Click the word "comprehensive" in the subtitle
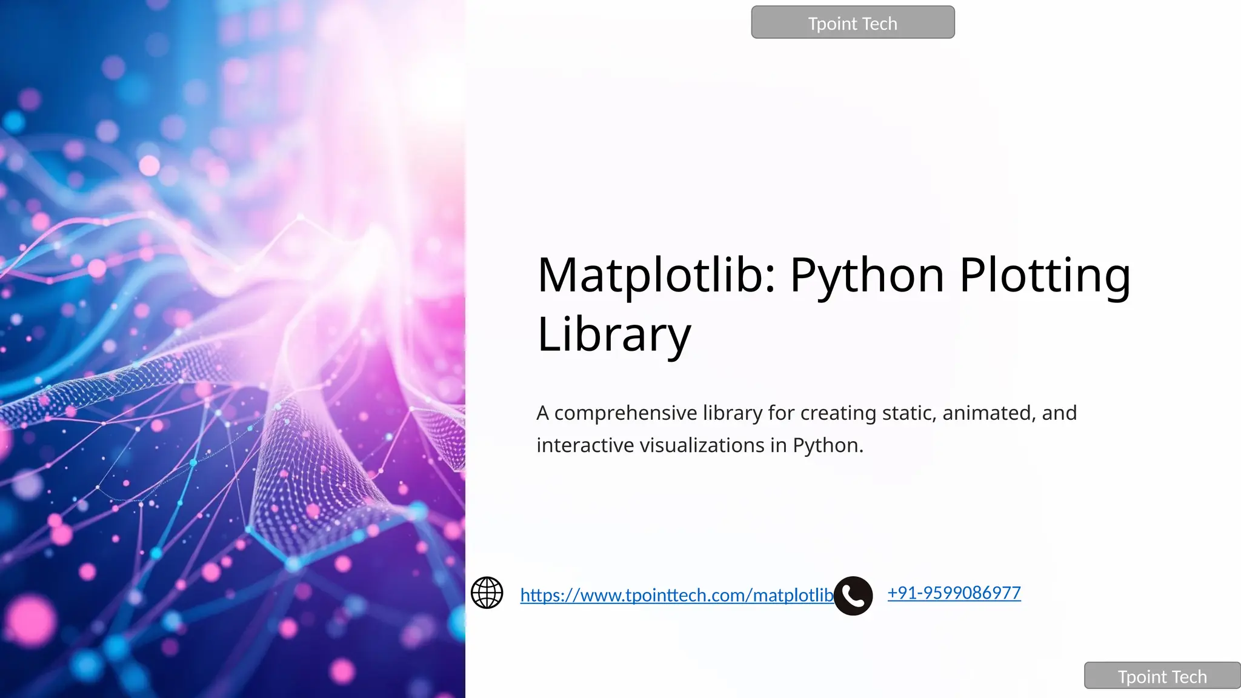Screen dimensions: 1241x698 click(625, 413)
